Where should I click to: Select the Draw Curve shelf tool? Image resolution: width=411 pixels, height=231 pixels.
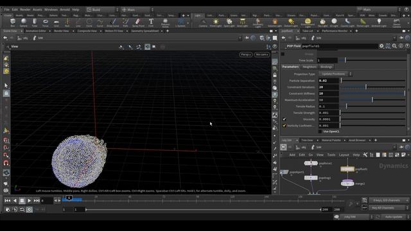113,22
